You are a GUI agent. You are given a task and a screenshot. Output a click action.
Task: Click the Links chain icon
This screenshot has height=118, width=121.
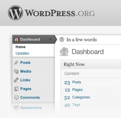point(16,80)
